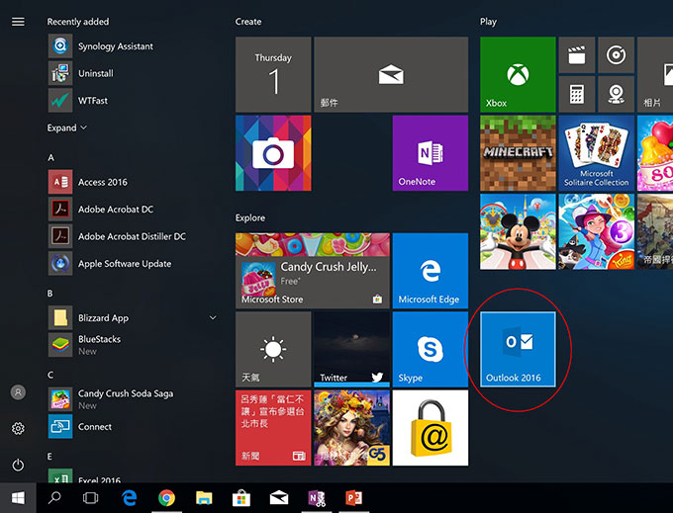This screenshot has width=673, height=513.
Task: Open the Groove Music disc tile
Action: click(x=616, y=54)
